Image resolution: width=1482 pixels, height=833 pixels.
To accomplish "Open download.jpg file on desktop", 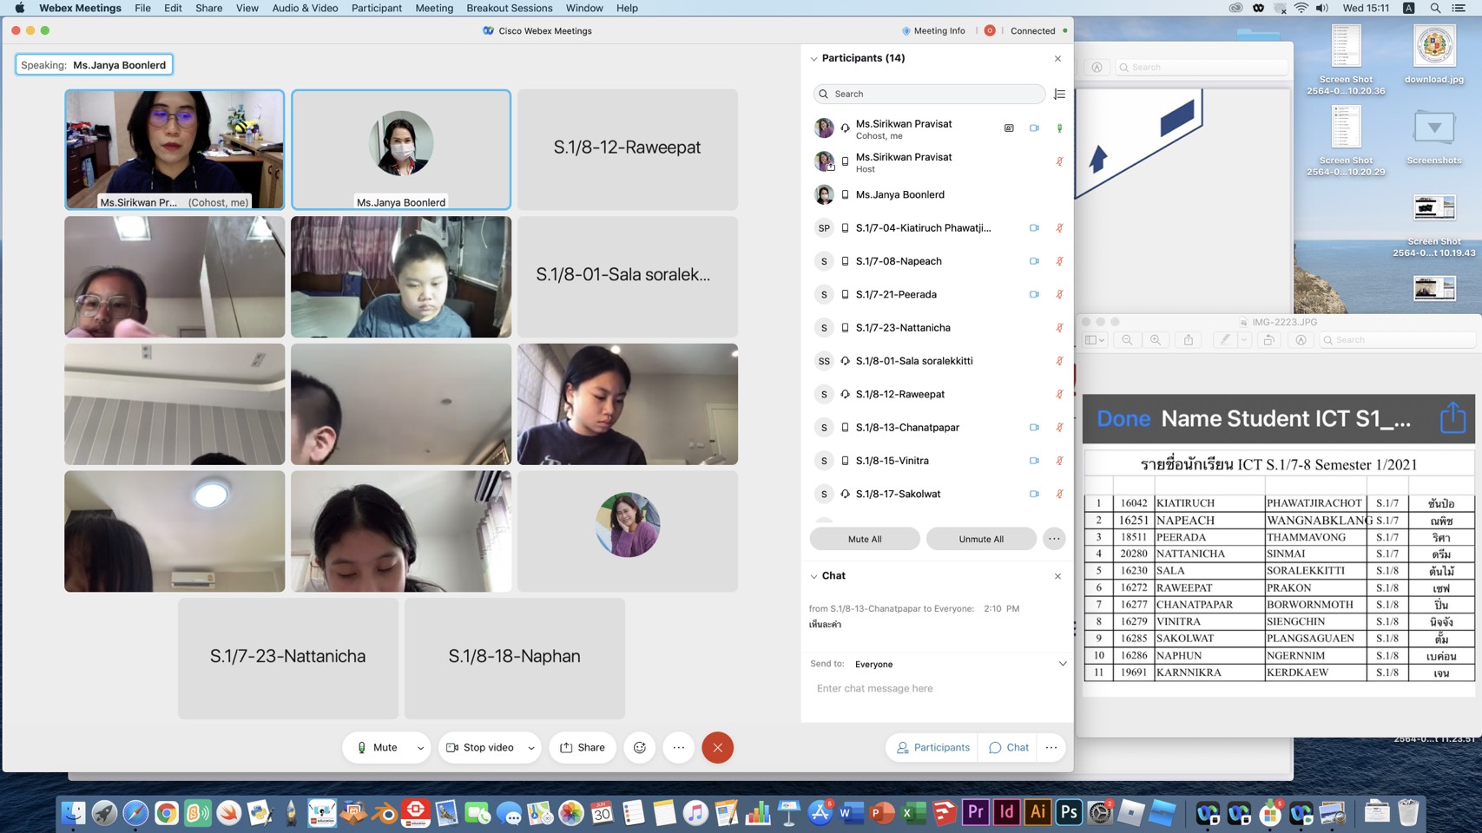I will coord(1434,55).
